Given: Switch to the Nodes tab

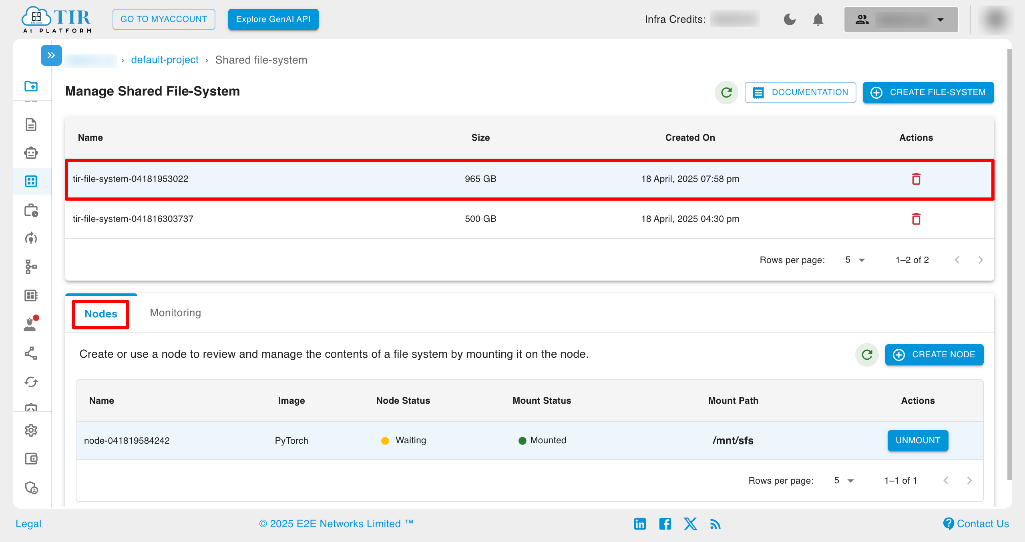Looking at the screenshot, I should pyautogui.click(x=101, y=314).
